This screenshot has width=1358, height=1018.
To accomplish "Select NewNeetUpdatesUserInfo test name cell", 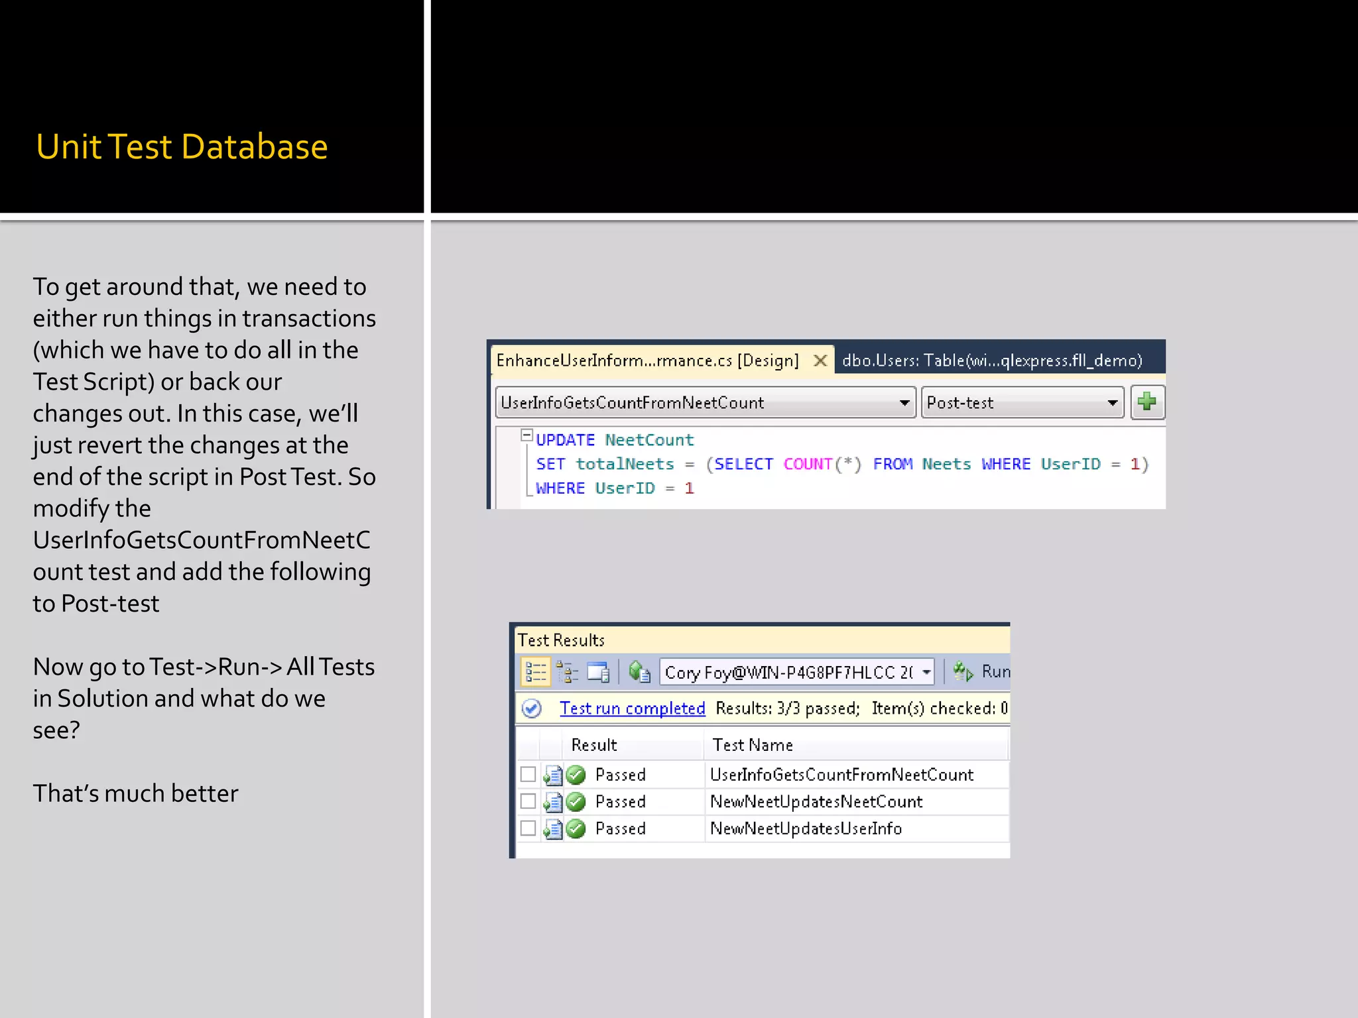I will click(806, 829).
